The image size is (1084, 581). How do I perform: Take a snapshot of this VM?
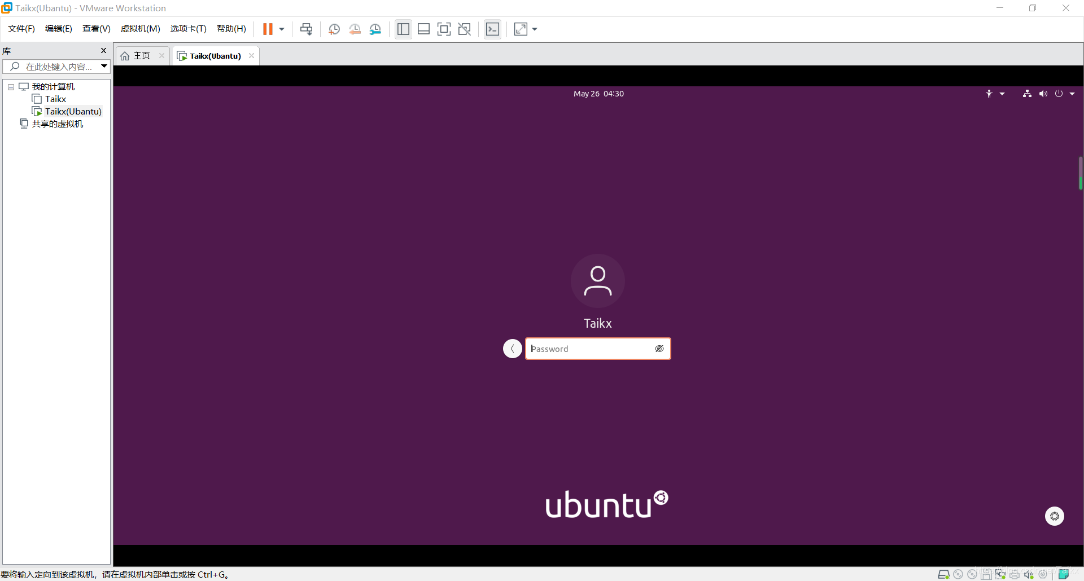[x=334, y=29]
